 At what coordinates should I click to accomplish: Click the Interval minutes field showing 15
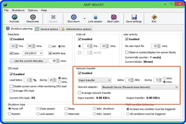coord(103,46)
